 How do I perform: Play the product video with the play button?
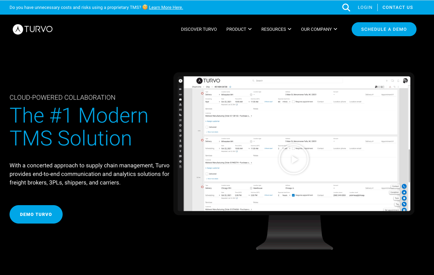click(293, 159)
